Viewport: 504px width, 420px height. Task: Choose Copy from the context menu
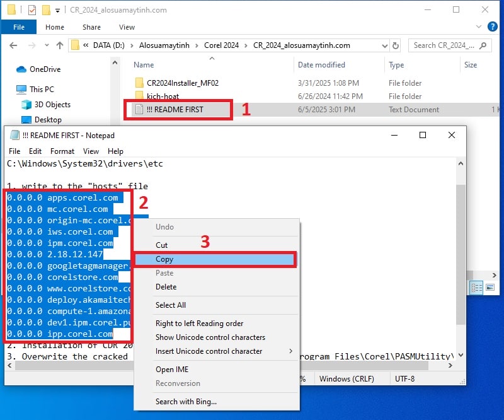click(x=215, y=259)
